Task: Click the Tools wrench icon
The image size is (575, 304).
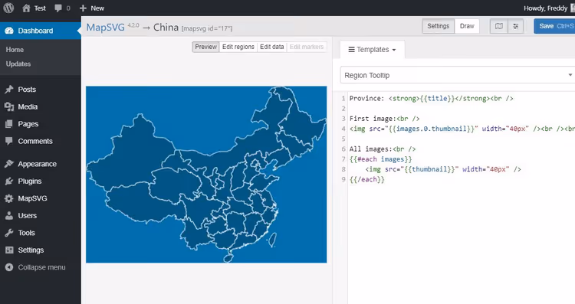Action: pos(9,233)
